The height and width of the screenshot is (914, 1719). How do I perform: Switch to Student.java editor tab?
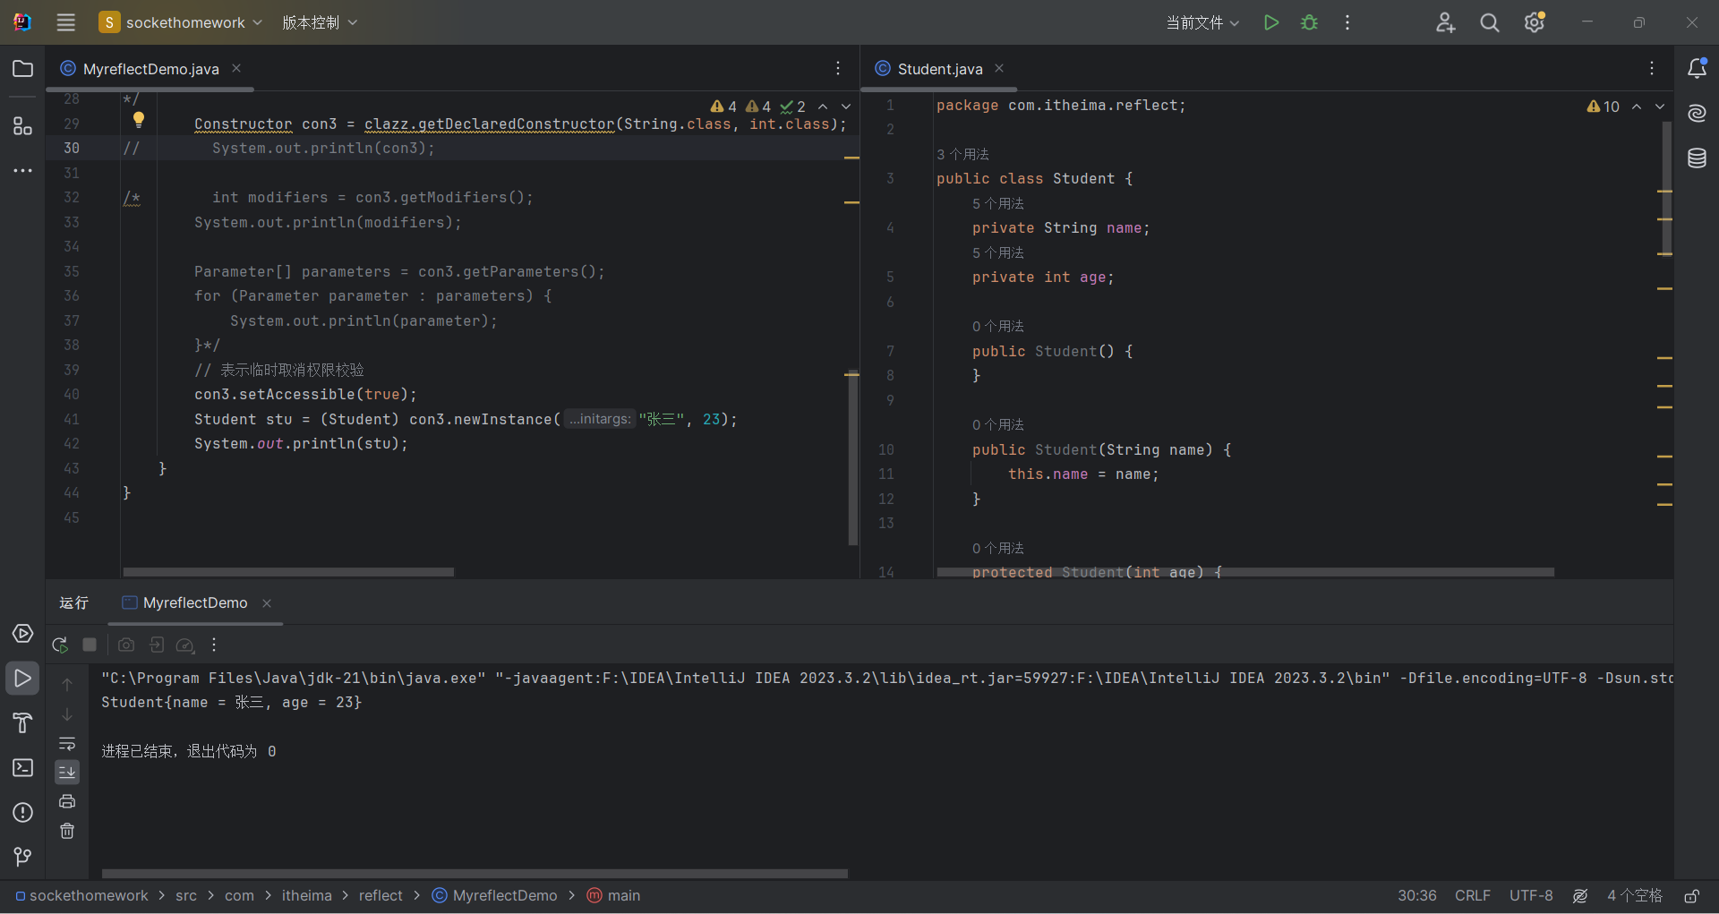(939, 69)
